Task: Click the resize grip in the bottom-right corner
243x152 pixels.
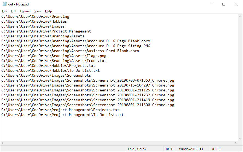Action: click(x=241, y=150)
